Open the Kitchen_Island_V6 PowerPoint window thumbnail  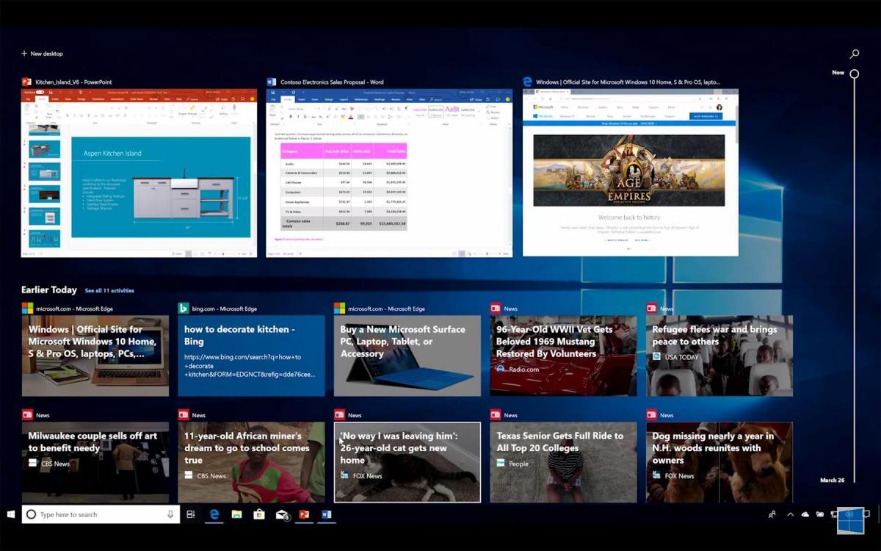[x=139, y=173]
